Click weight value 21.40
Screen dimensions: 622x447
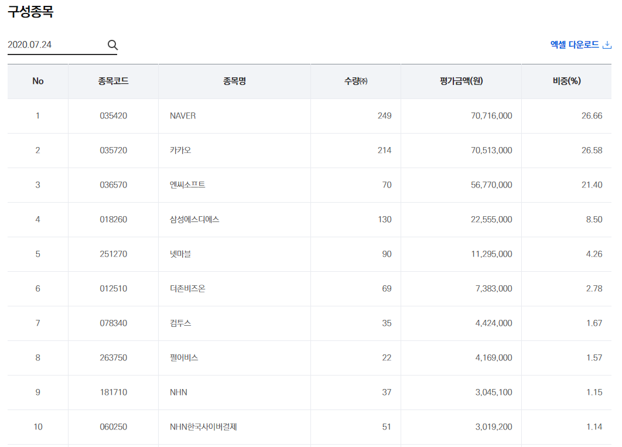point(592,185)
